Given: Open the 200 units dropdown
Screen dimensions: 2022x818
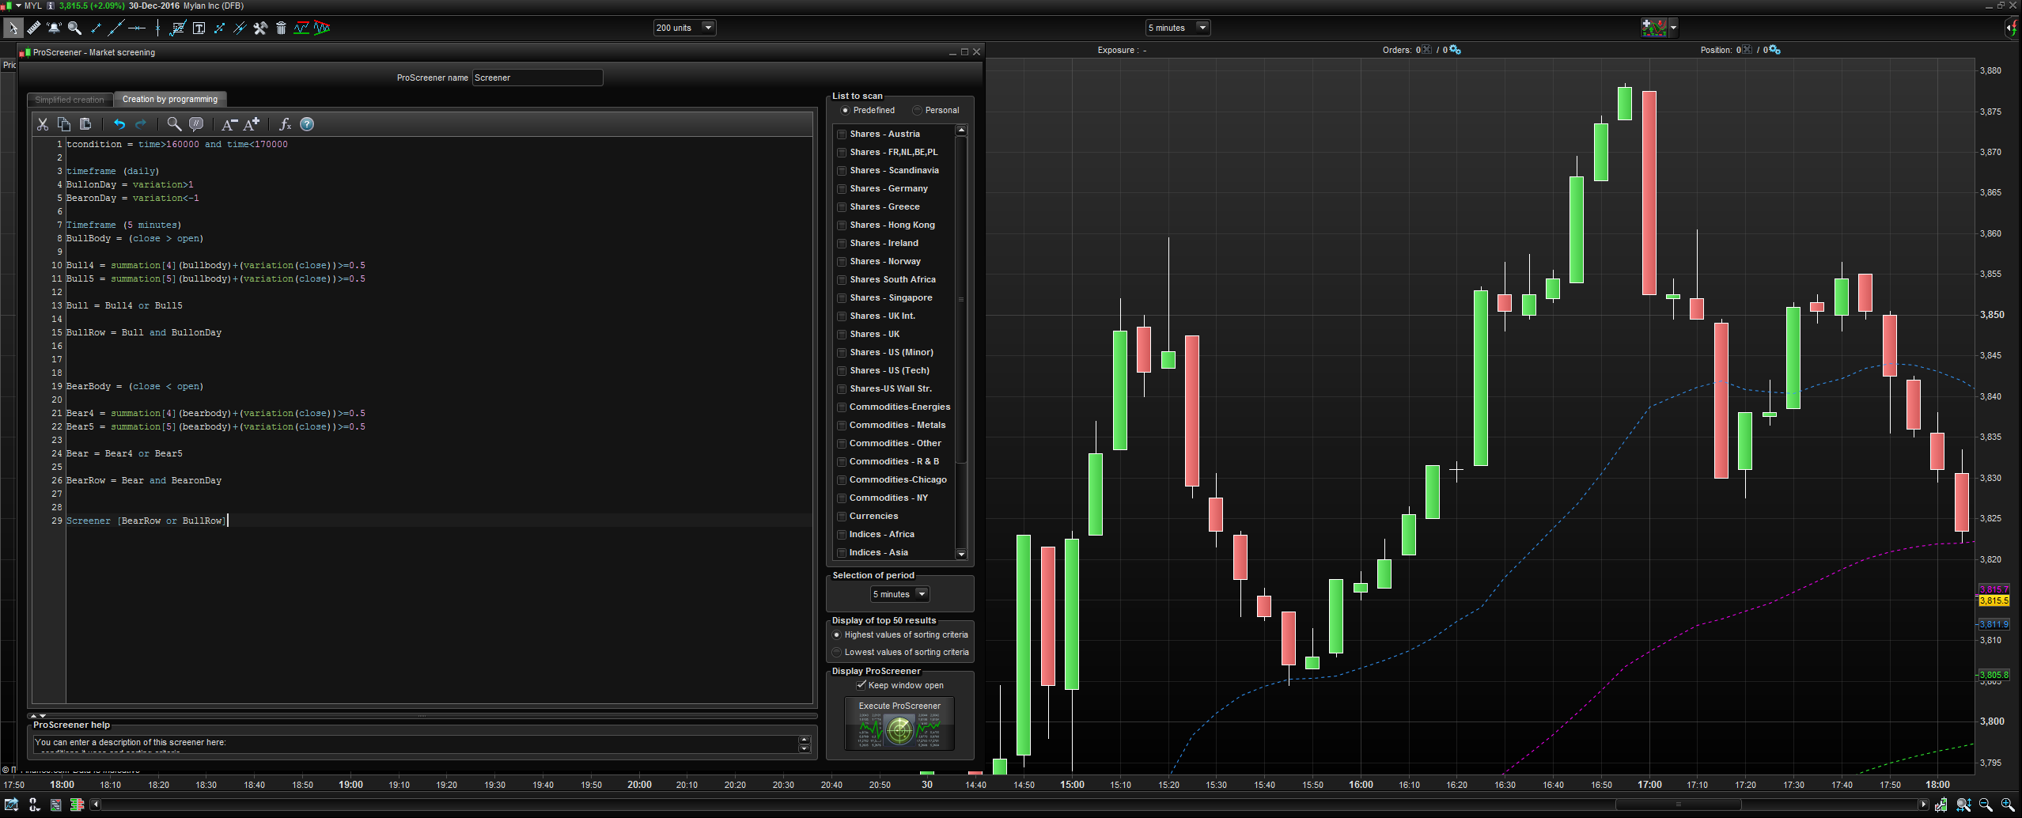Looking at the screenshot, I should 685,28.
